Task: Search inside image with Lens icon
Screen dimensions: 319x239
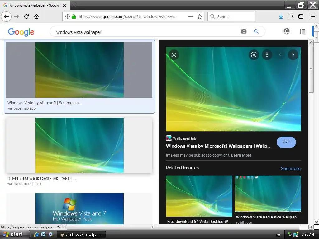Action: pyautogui.click(x=254, y=55)
